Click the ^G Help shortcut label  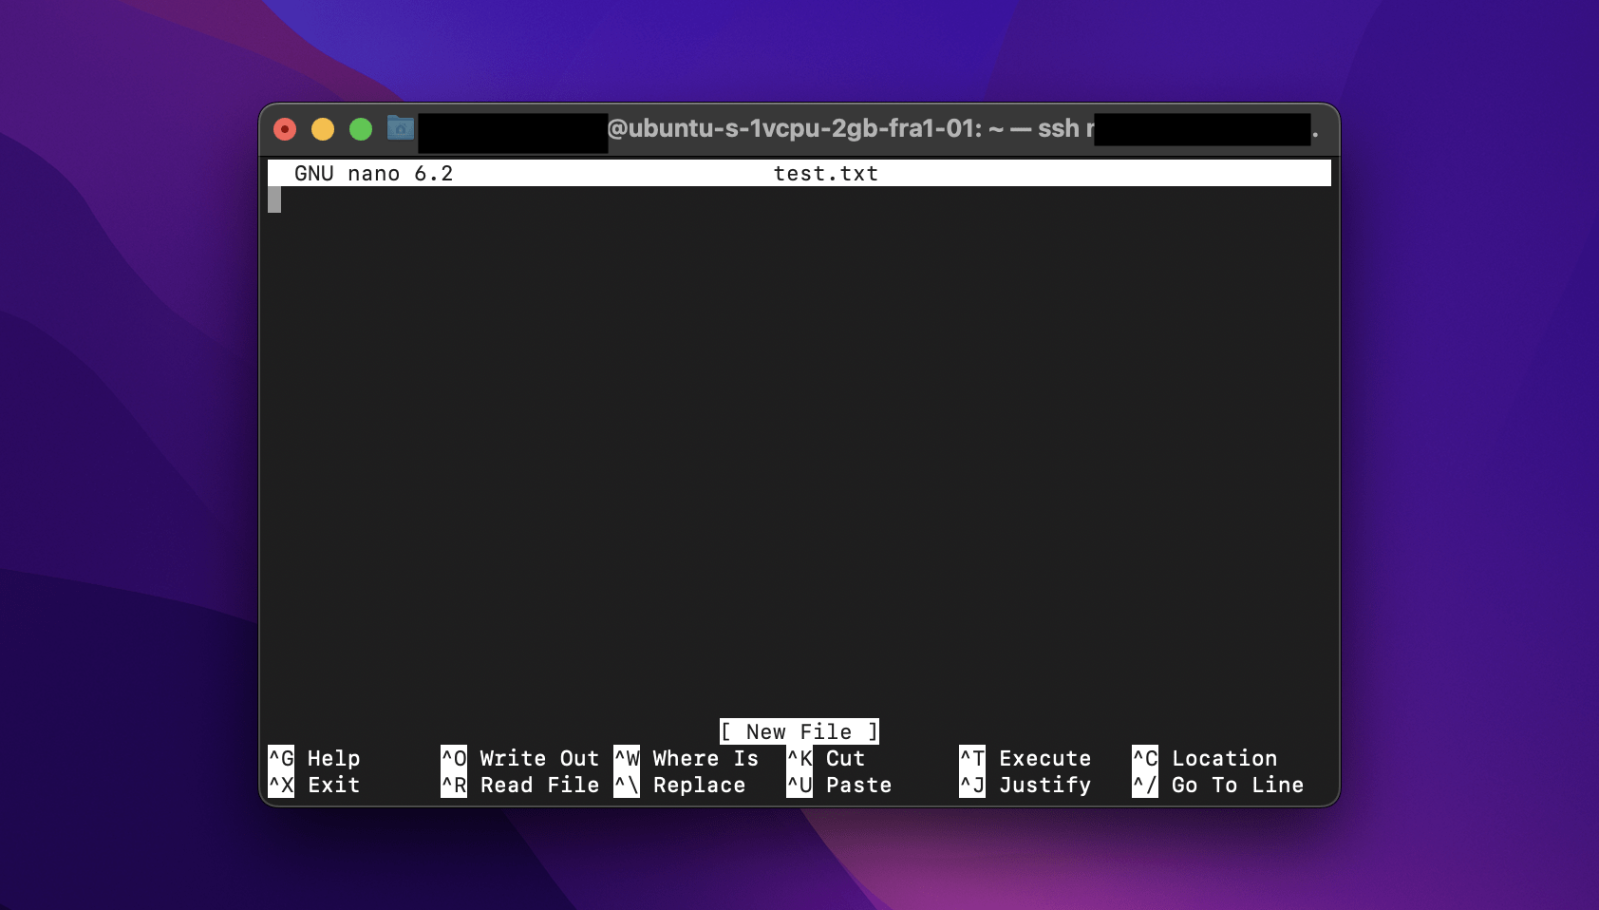pos(315,758)
